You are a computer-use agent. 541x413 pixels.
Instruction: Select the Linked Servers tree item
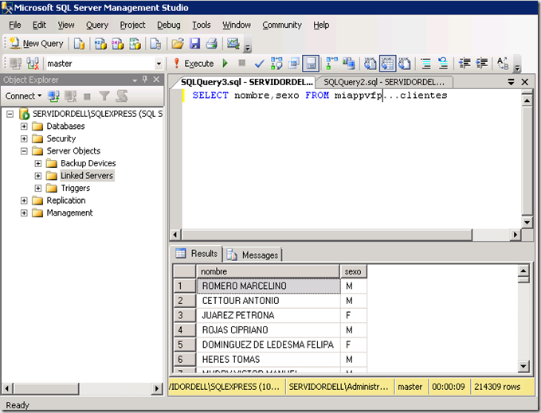click(x=87, y=176)
